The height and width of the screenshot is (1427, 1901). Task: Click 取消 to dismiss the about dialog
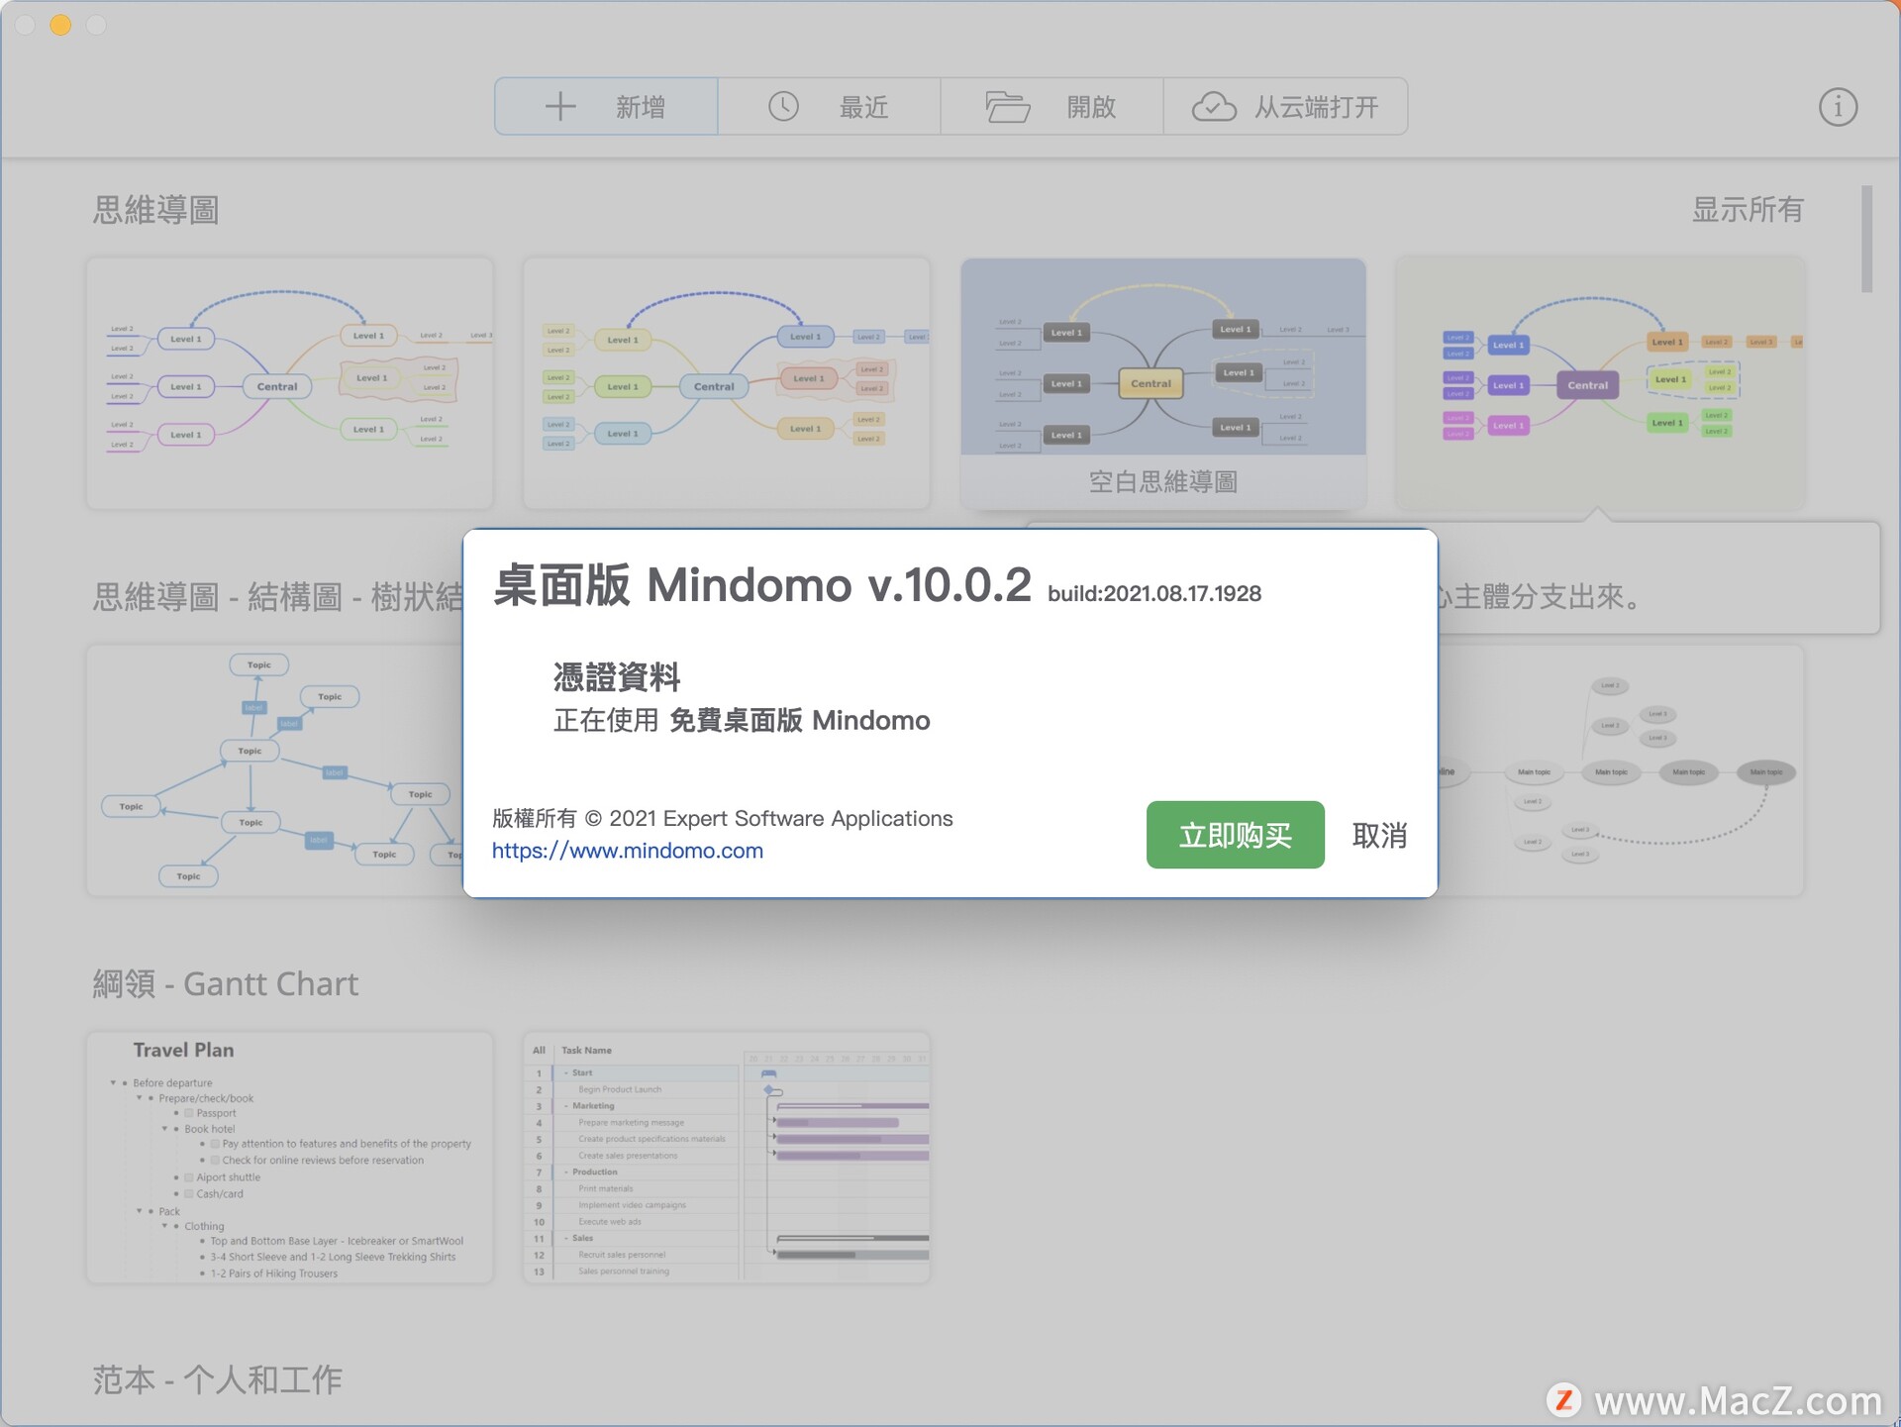point(1379,835)
